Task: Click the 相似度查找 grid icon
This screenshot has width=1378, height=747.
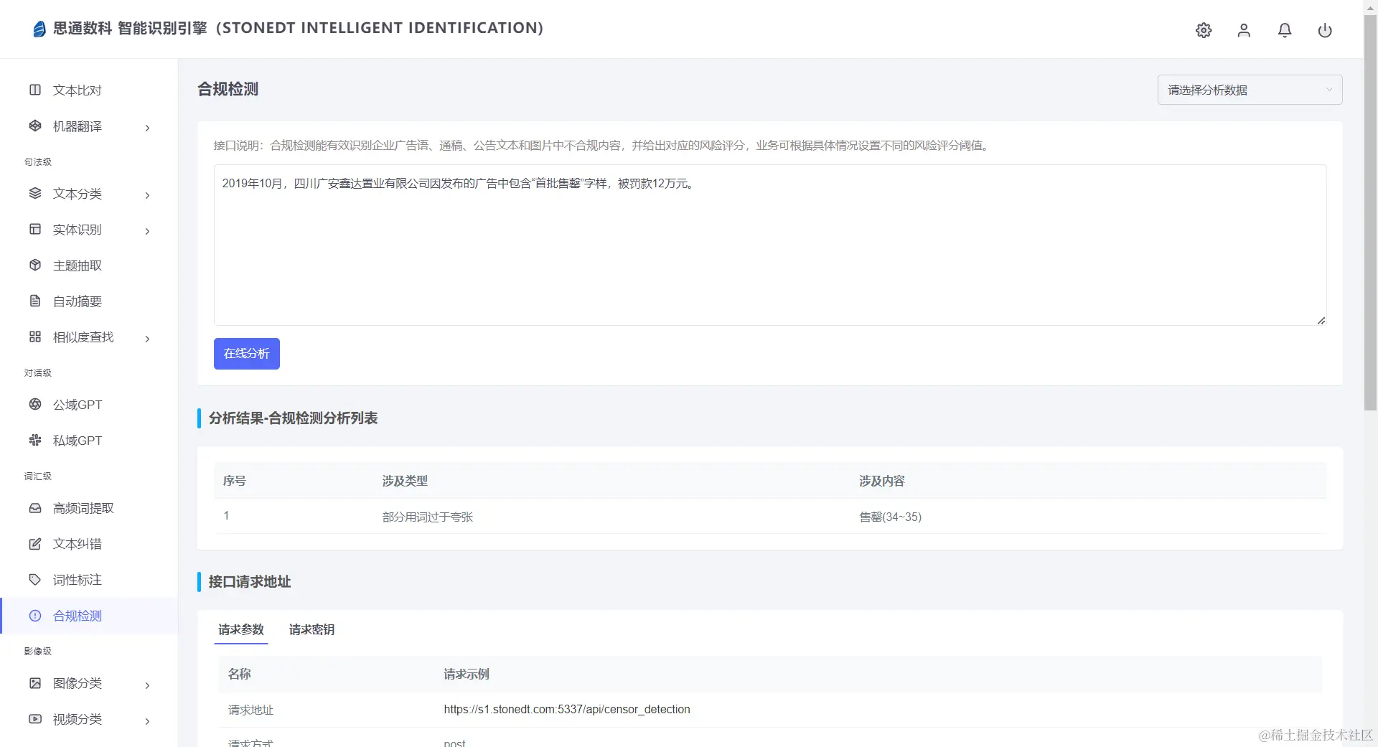Action: coord(35,337)
